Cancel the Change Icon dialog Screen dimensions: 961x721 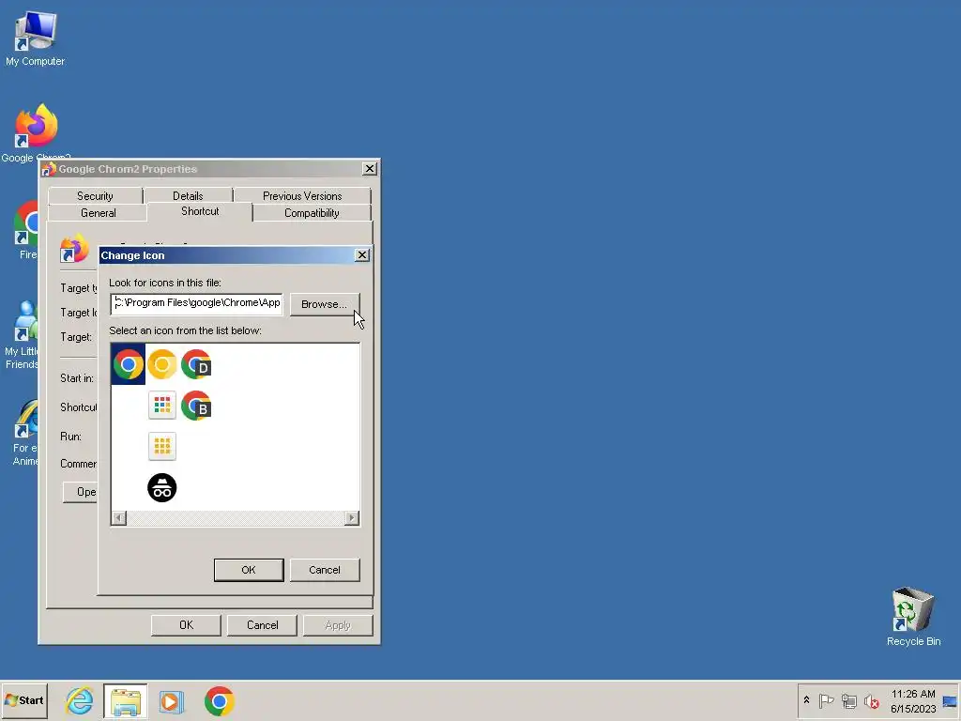(324, 570)
